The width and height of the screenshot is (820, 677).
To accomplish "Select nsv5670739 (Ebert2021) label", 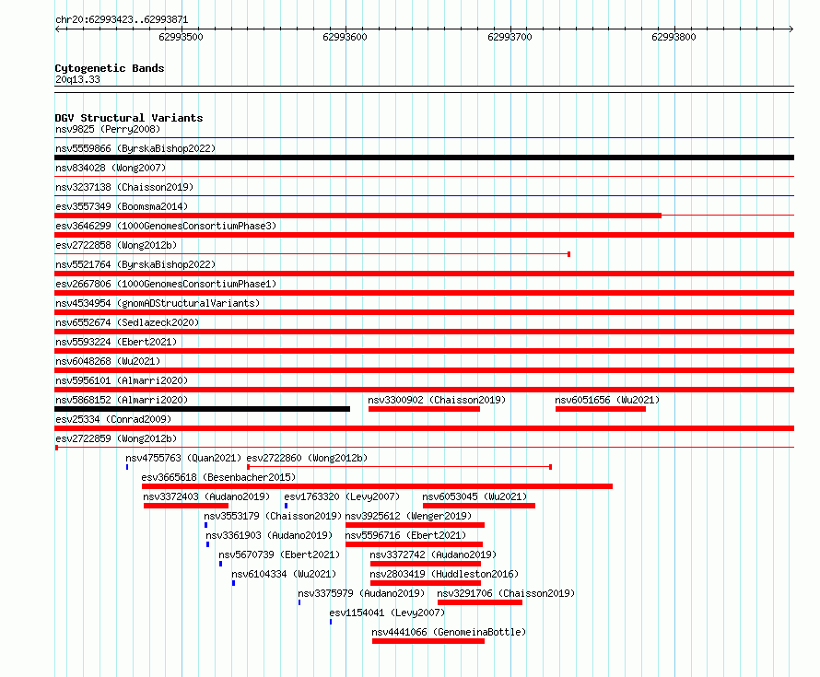I will [x=279, y=554].
